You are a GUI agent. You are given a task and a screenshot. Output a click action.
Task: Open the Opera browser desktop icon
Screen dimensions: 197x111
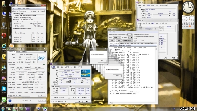point(4,35)
